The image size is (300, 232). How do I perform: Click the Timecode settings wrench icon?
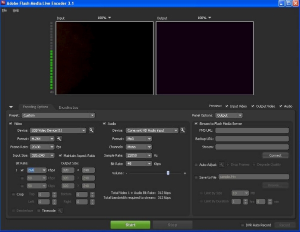[60, 211]
